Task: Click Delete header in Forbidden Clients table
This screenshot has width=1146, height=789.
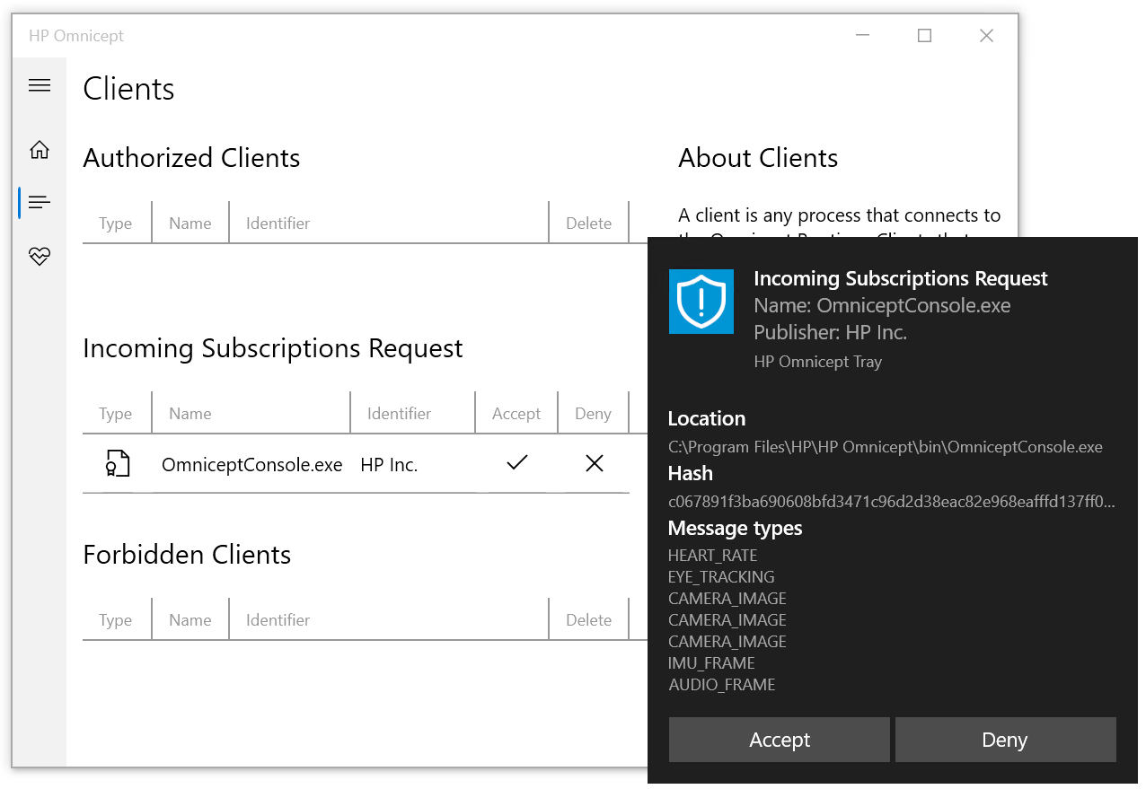Action: pyautogui.click(x=588, y=620)
